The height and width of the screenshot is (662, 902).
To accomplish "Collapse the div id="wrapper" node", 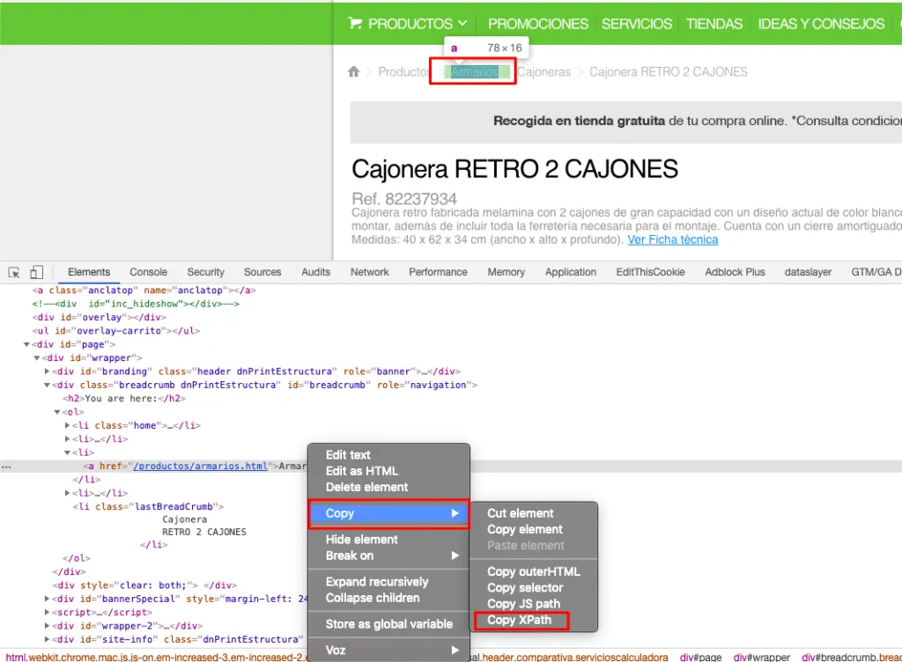I will [36, 358].
